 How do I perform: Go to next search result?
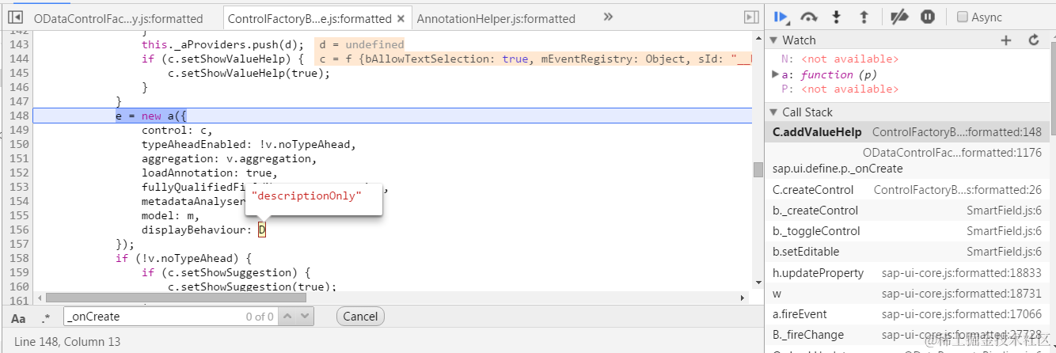tap(306, 317)
